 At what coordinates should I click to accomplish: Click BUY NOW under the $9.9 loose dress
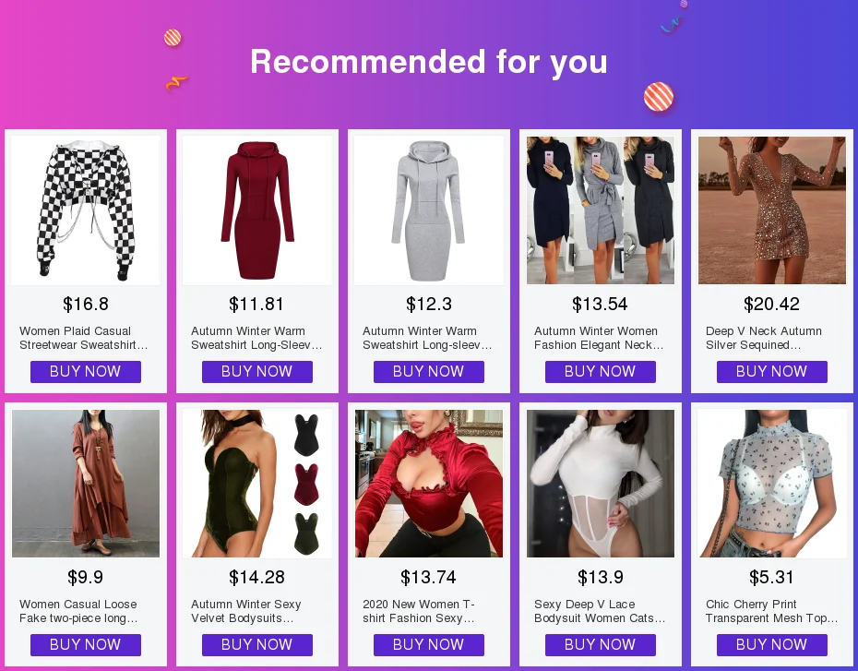(x=86, y=645)
